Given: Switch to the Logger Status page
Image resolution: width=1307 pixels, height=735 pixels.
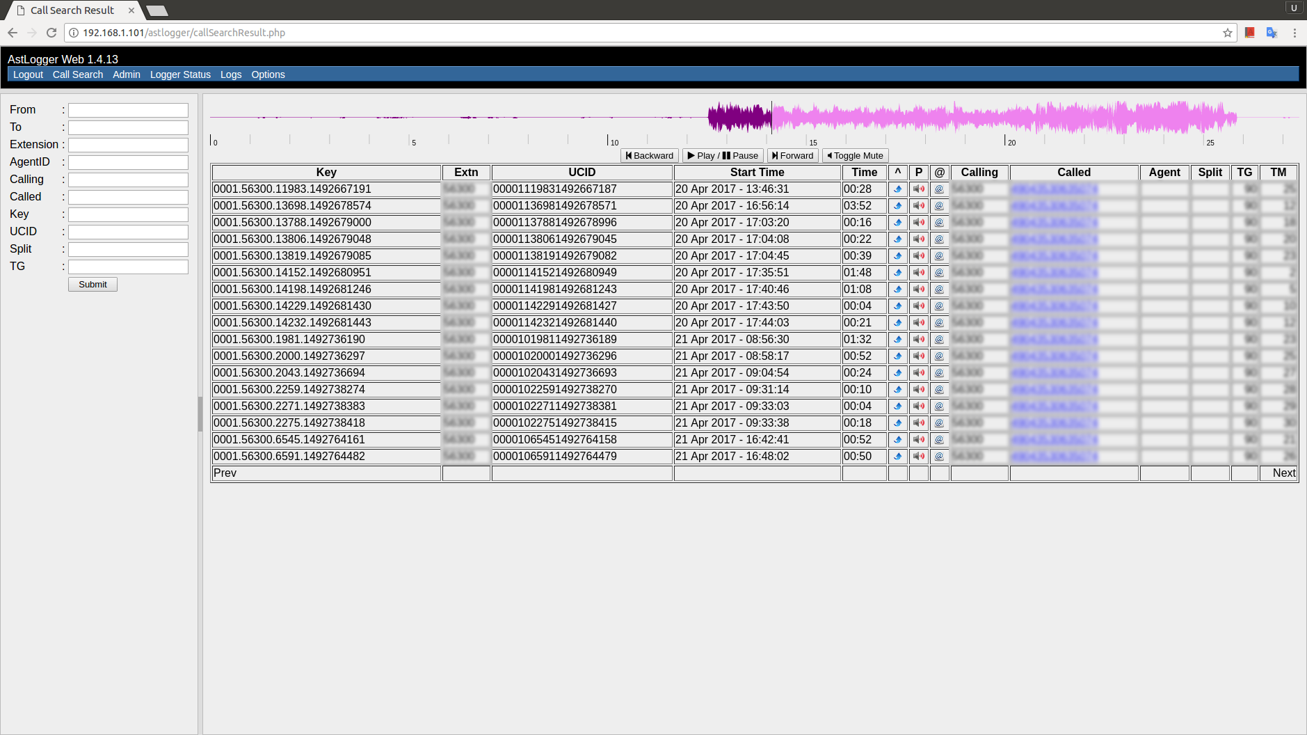Looking at the screenshot, I should tap(180, 74).
